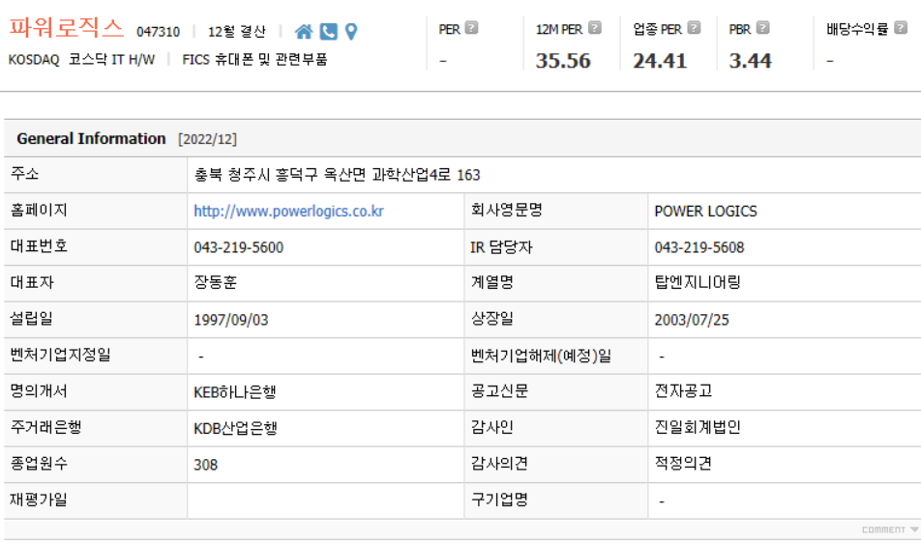Open help icon next to 12M PER

tap(594, 28)
